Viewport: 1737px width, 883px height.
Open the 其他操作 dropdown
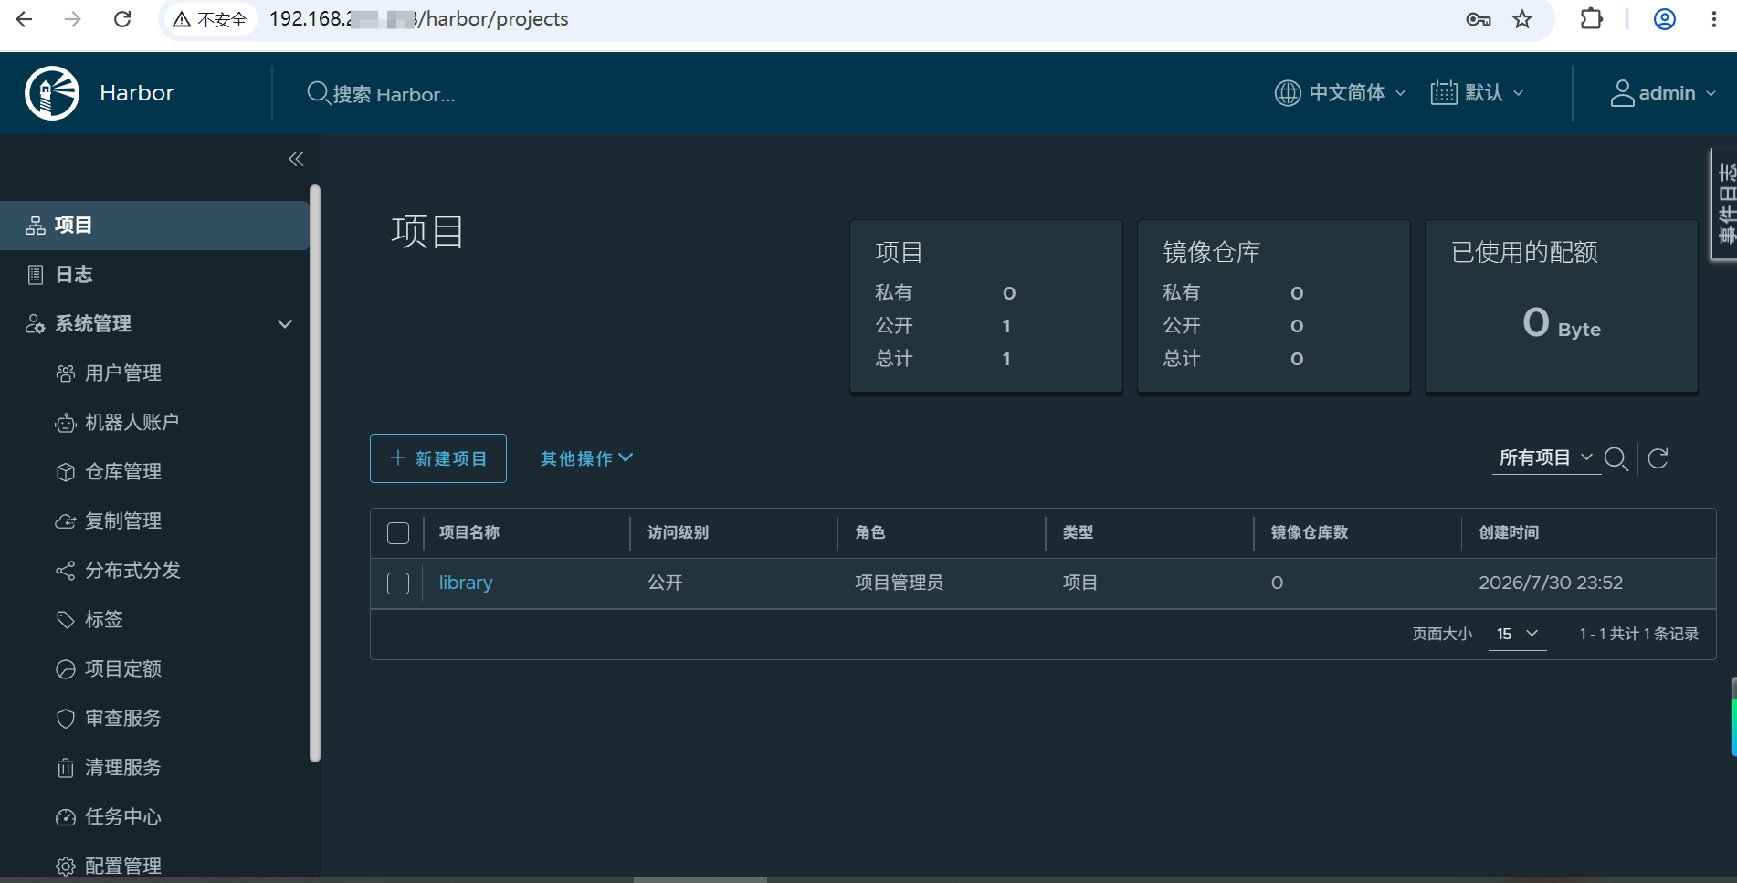point(586,458)
